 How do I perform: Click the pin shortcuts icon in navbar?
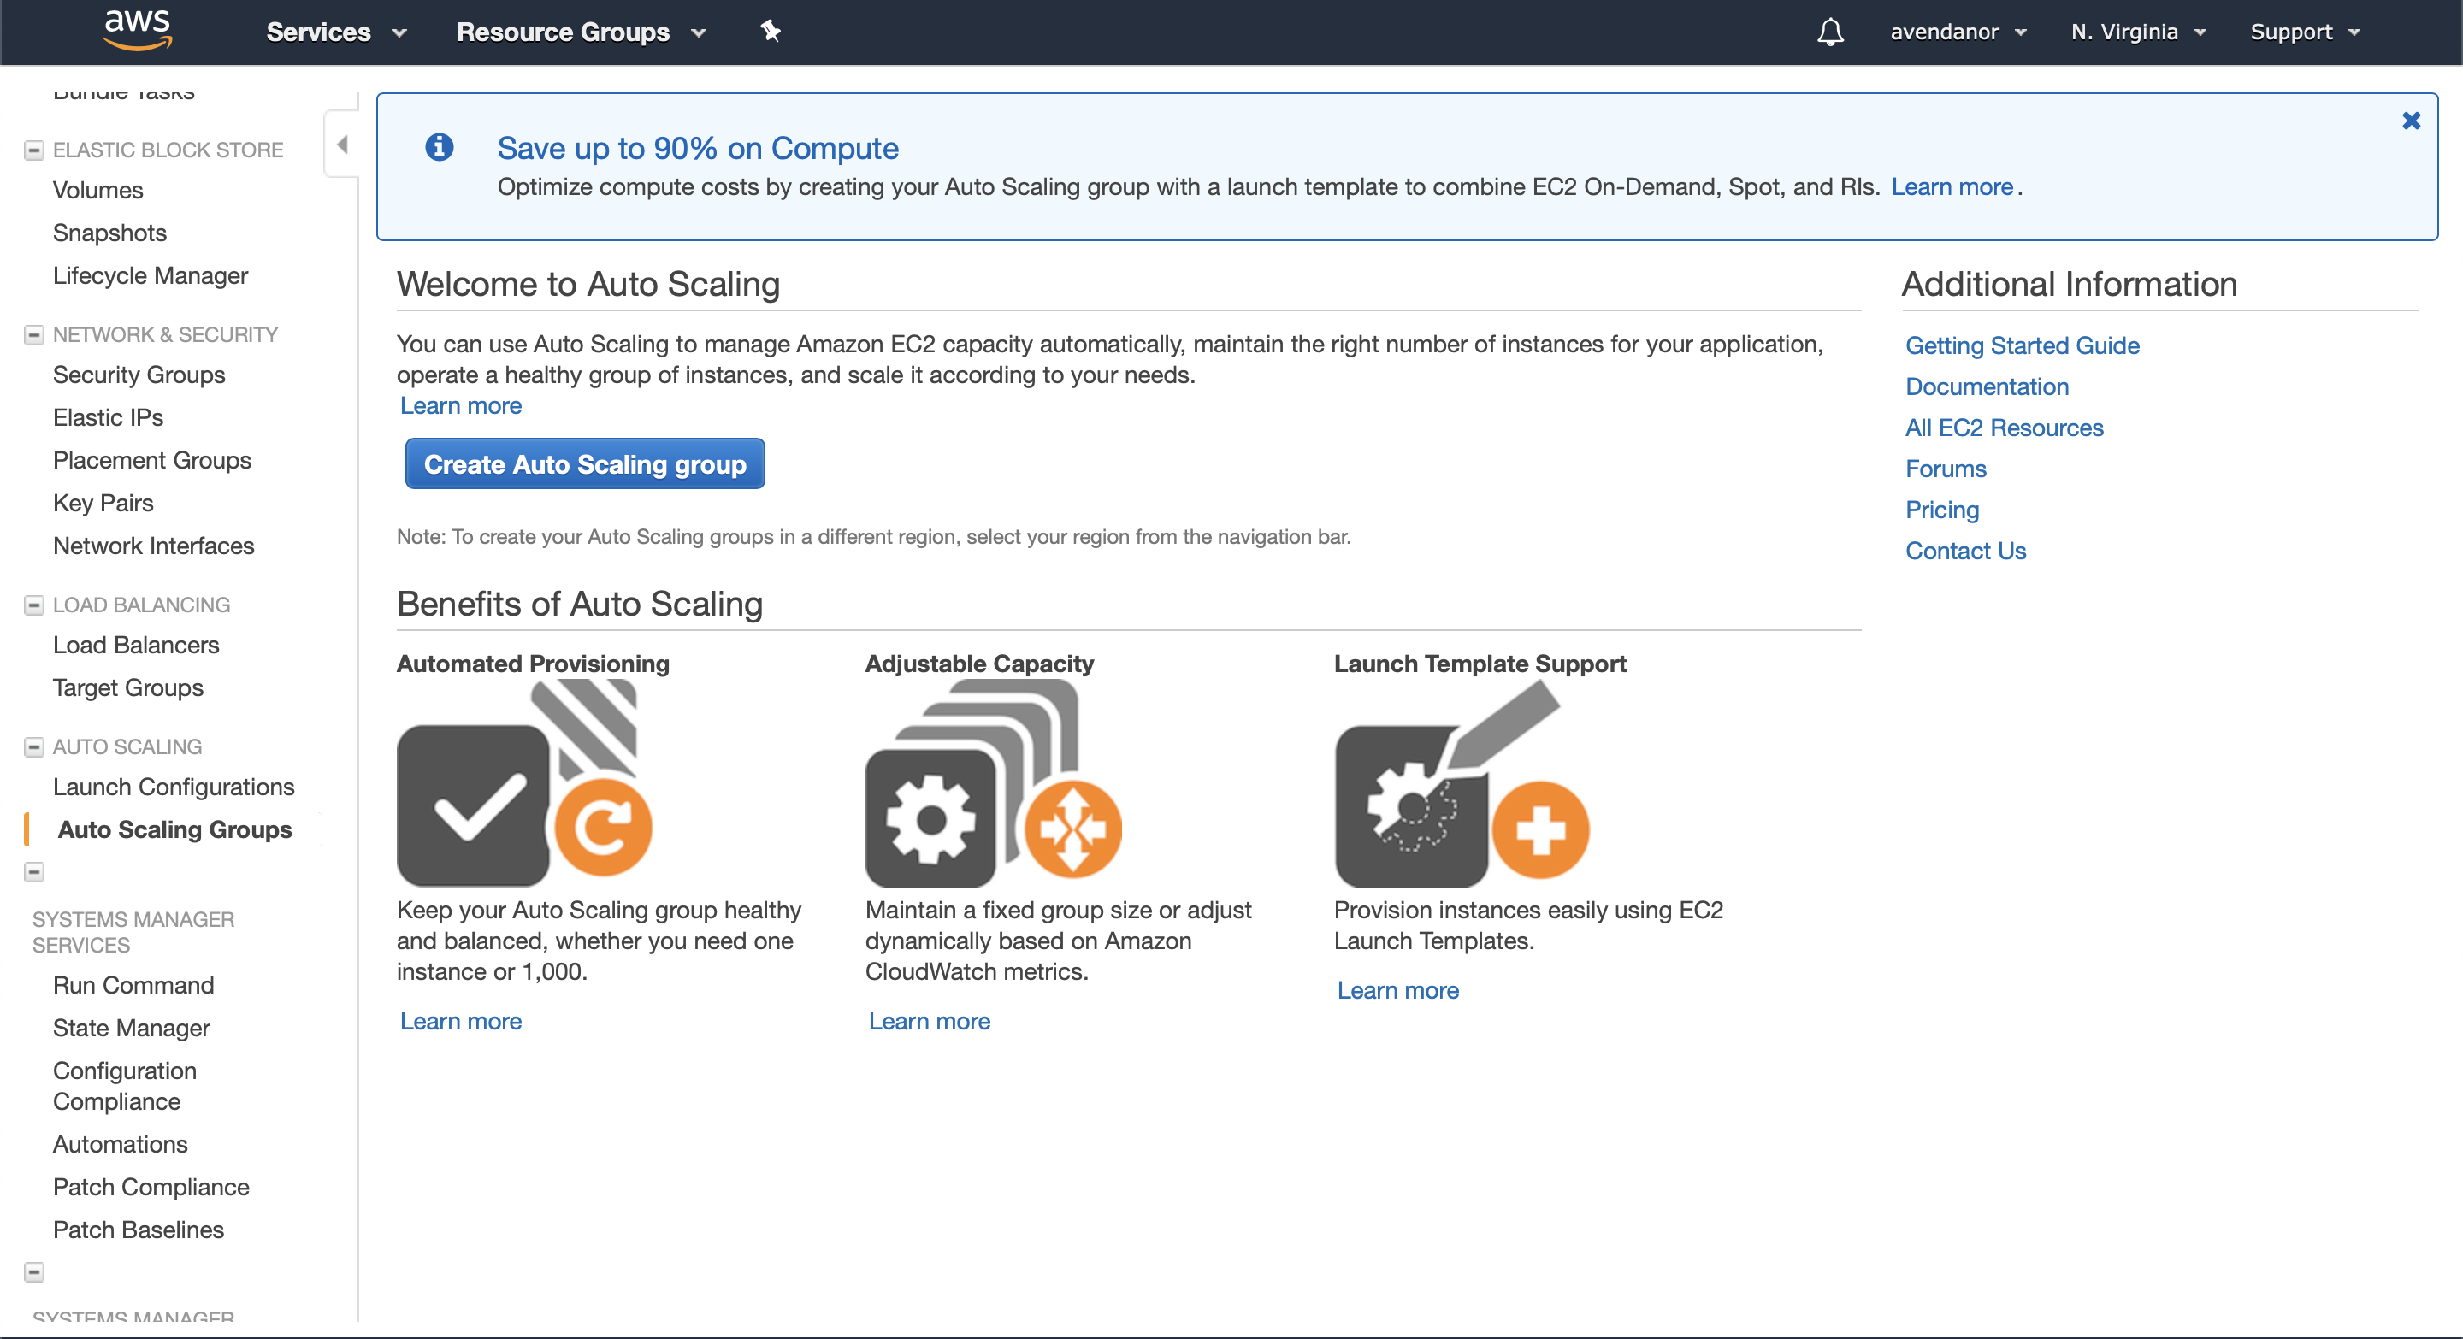coord(771,32)
